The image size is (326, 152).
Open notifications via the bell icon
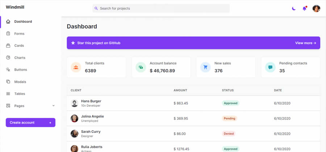pyautogui.click(x=305, y=8)
